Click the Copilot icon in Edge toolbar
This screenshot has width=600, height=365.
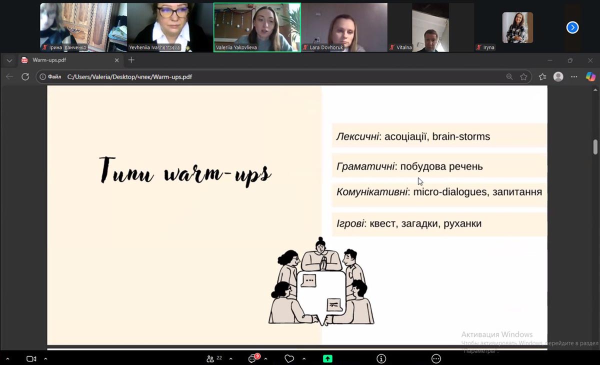590,76
